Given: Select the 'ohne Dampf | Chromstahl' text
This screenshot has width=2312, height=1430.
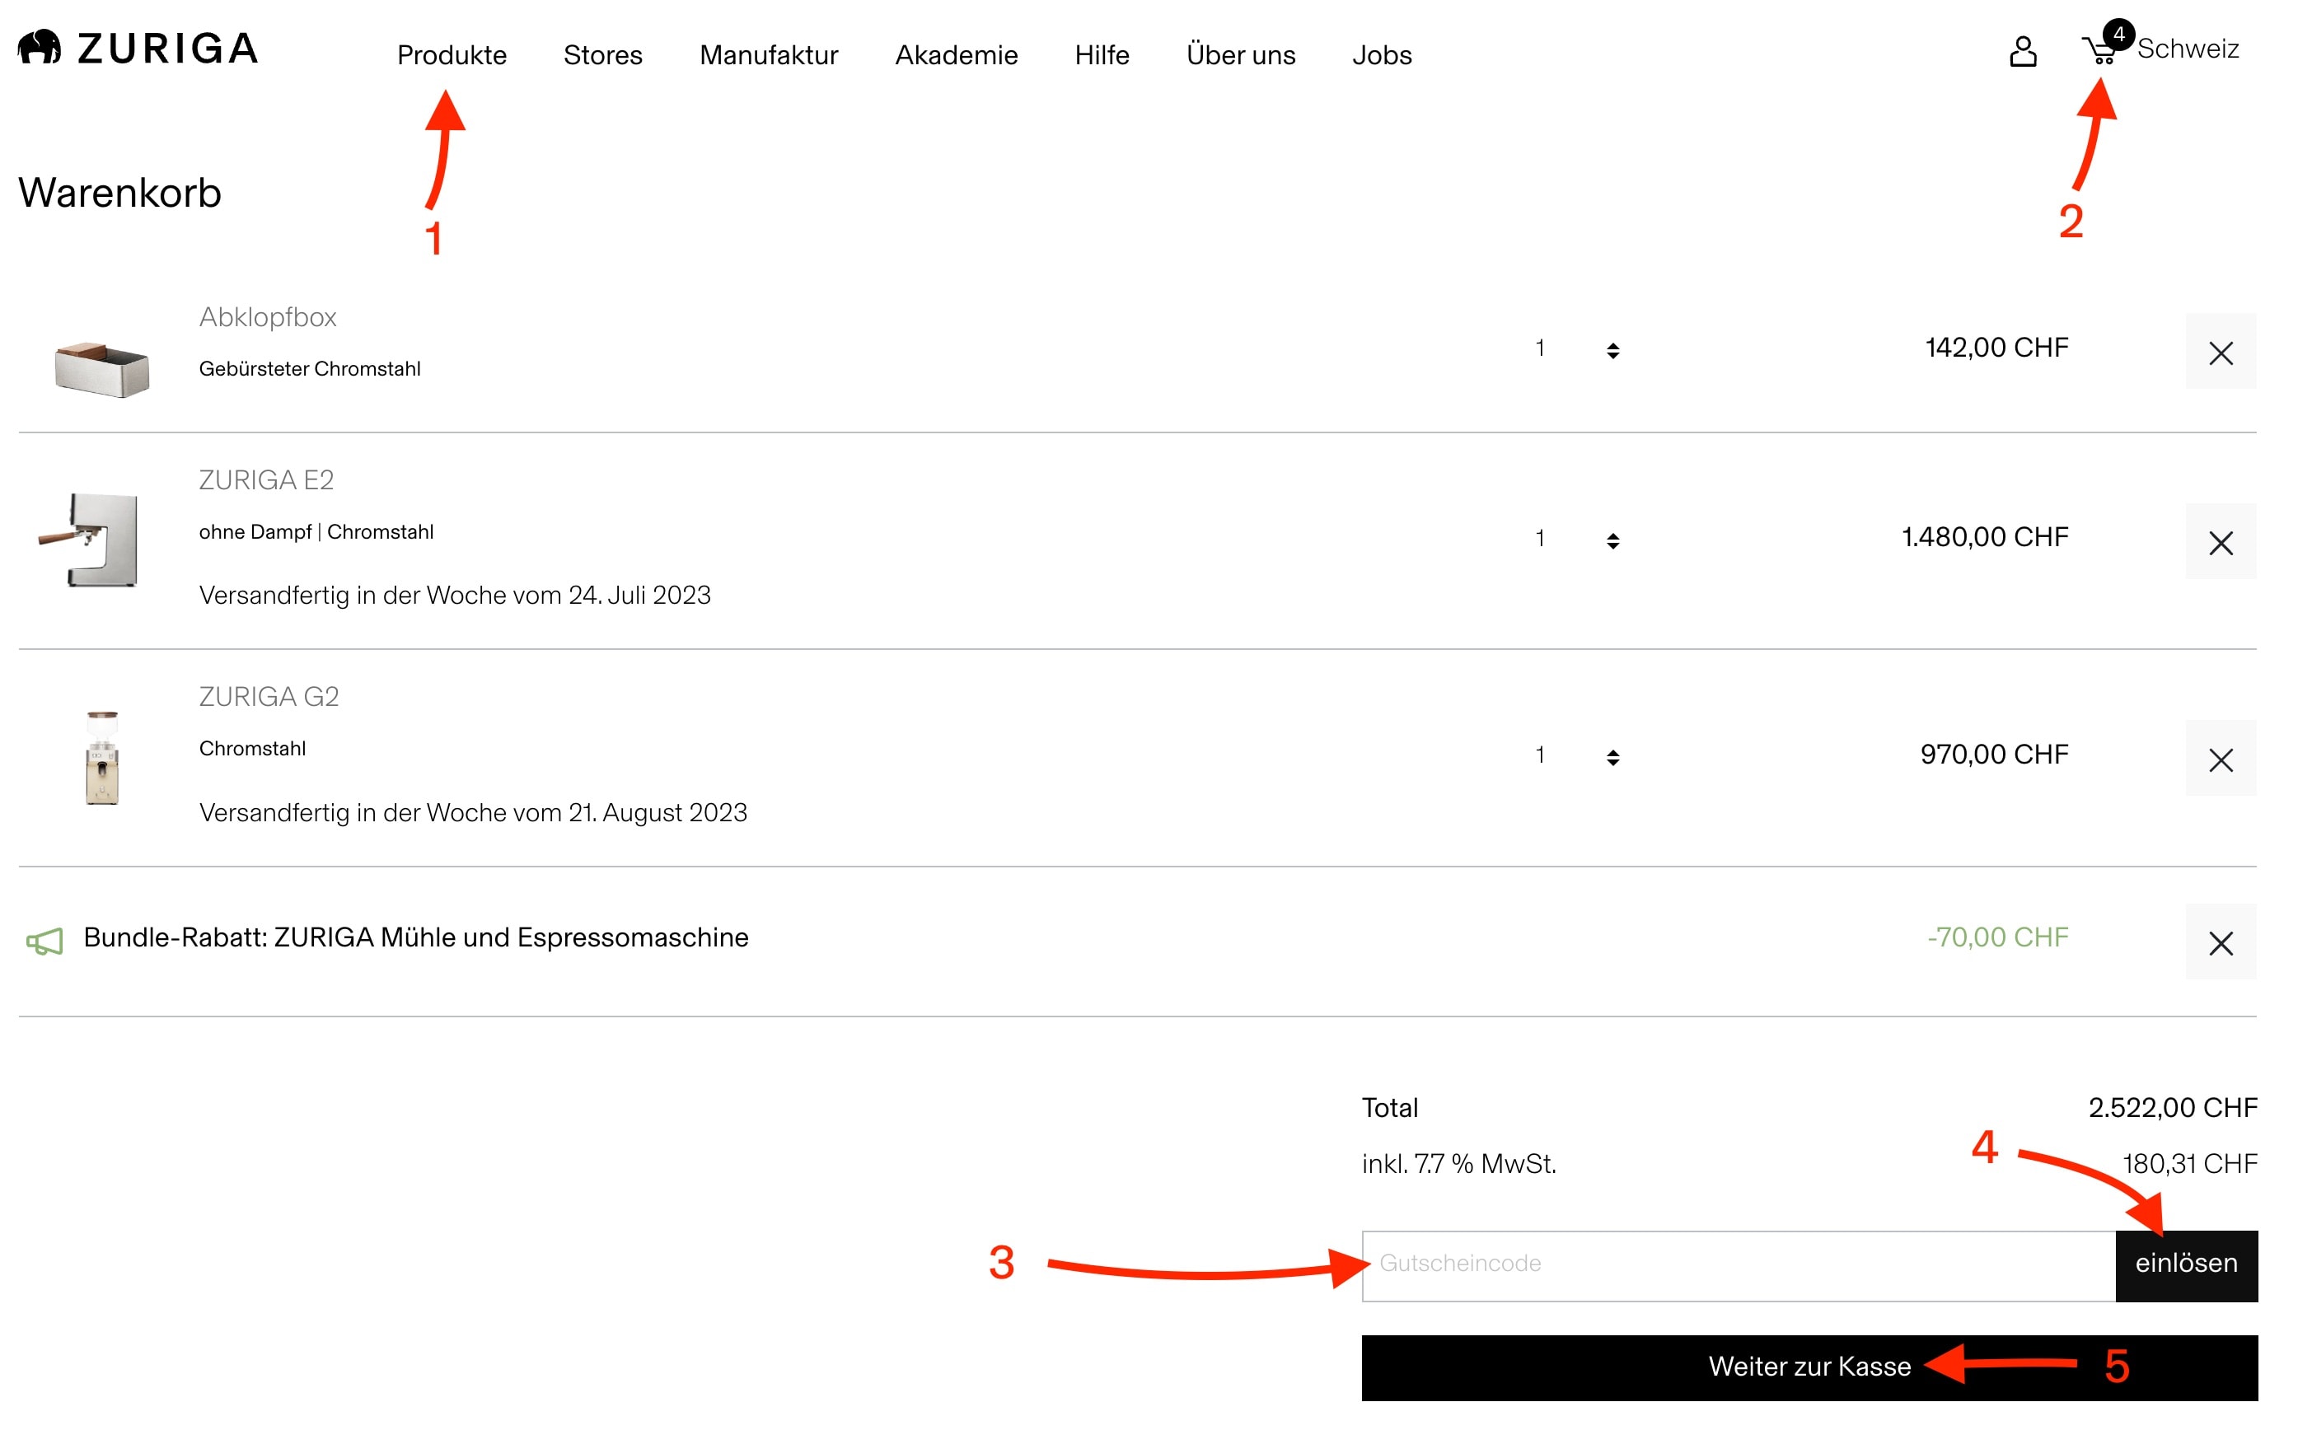Looking at the screenshot, I should [316, 531].
